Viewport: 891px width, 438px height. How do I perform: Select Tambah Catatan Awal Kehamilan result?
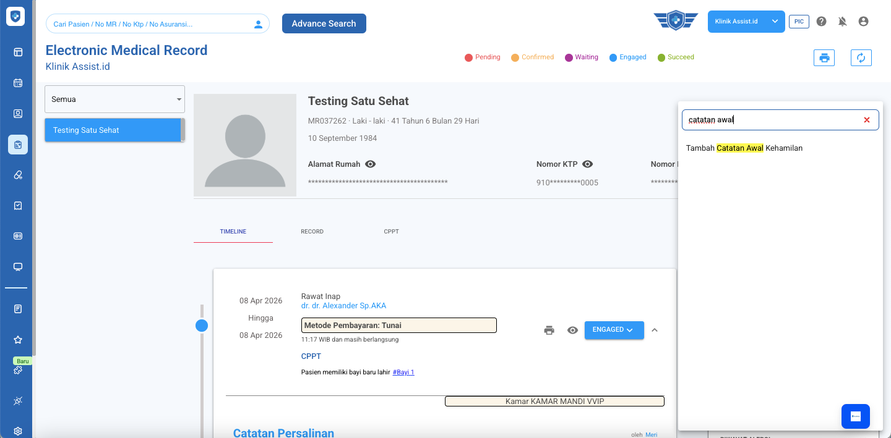[744, 148]
